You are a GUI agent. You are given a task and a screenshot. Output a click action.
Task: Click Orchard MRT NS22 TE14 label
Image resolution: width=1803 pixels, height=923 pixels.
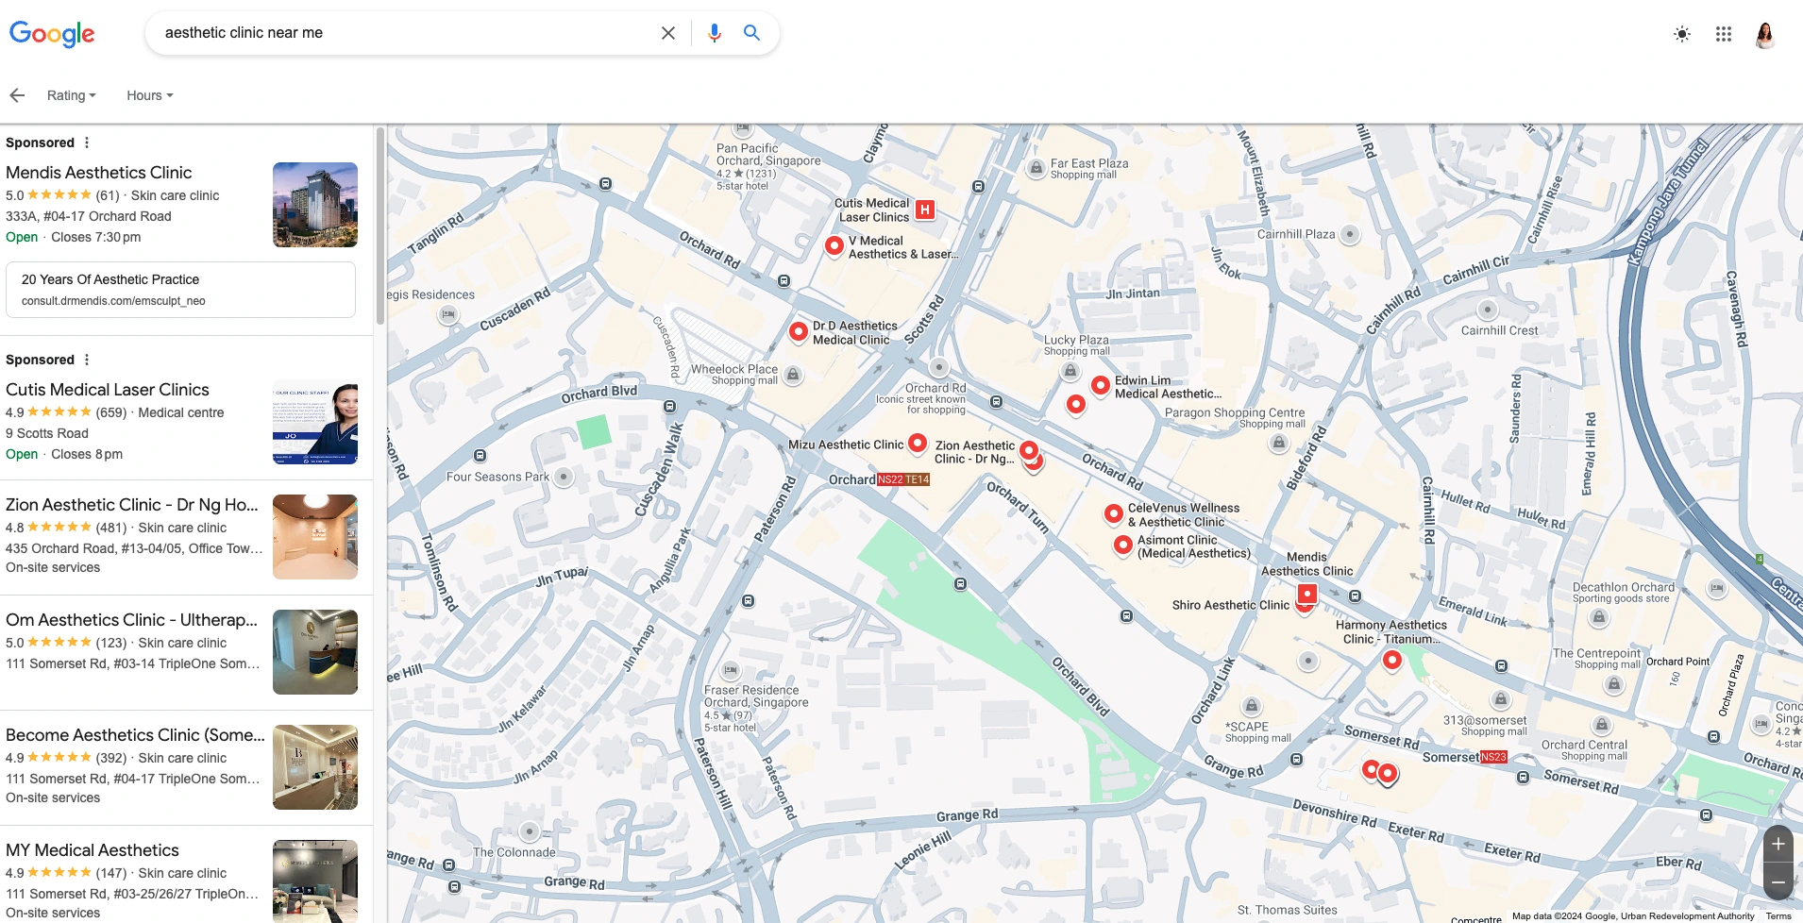[x=880, y=479]
